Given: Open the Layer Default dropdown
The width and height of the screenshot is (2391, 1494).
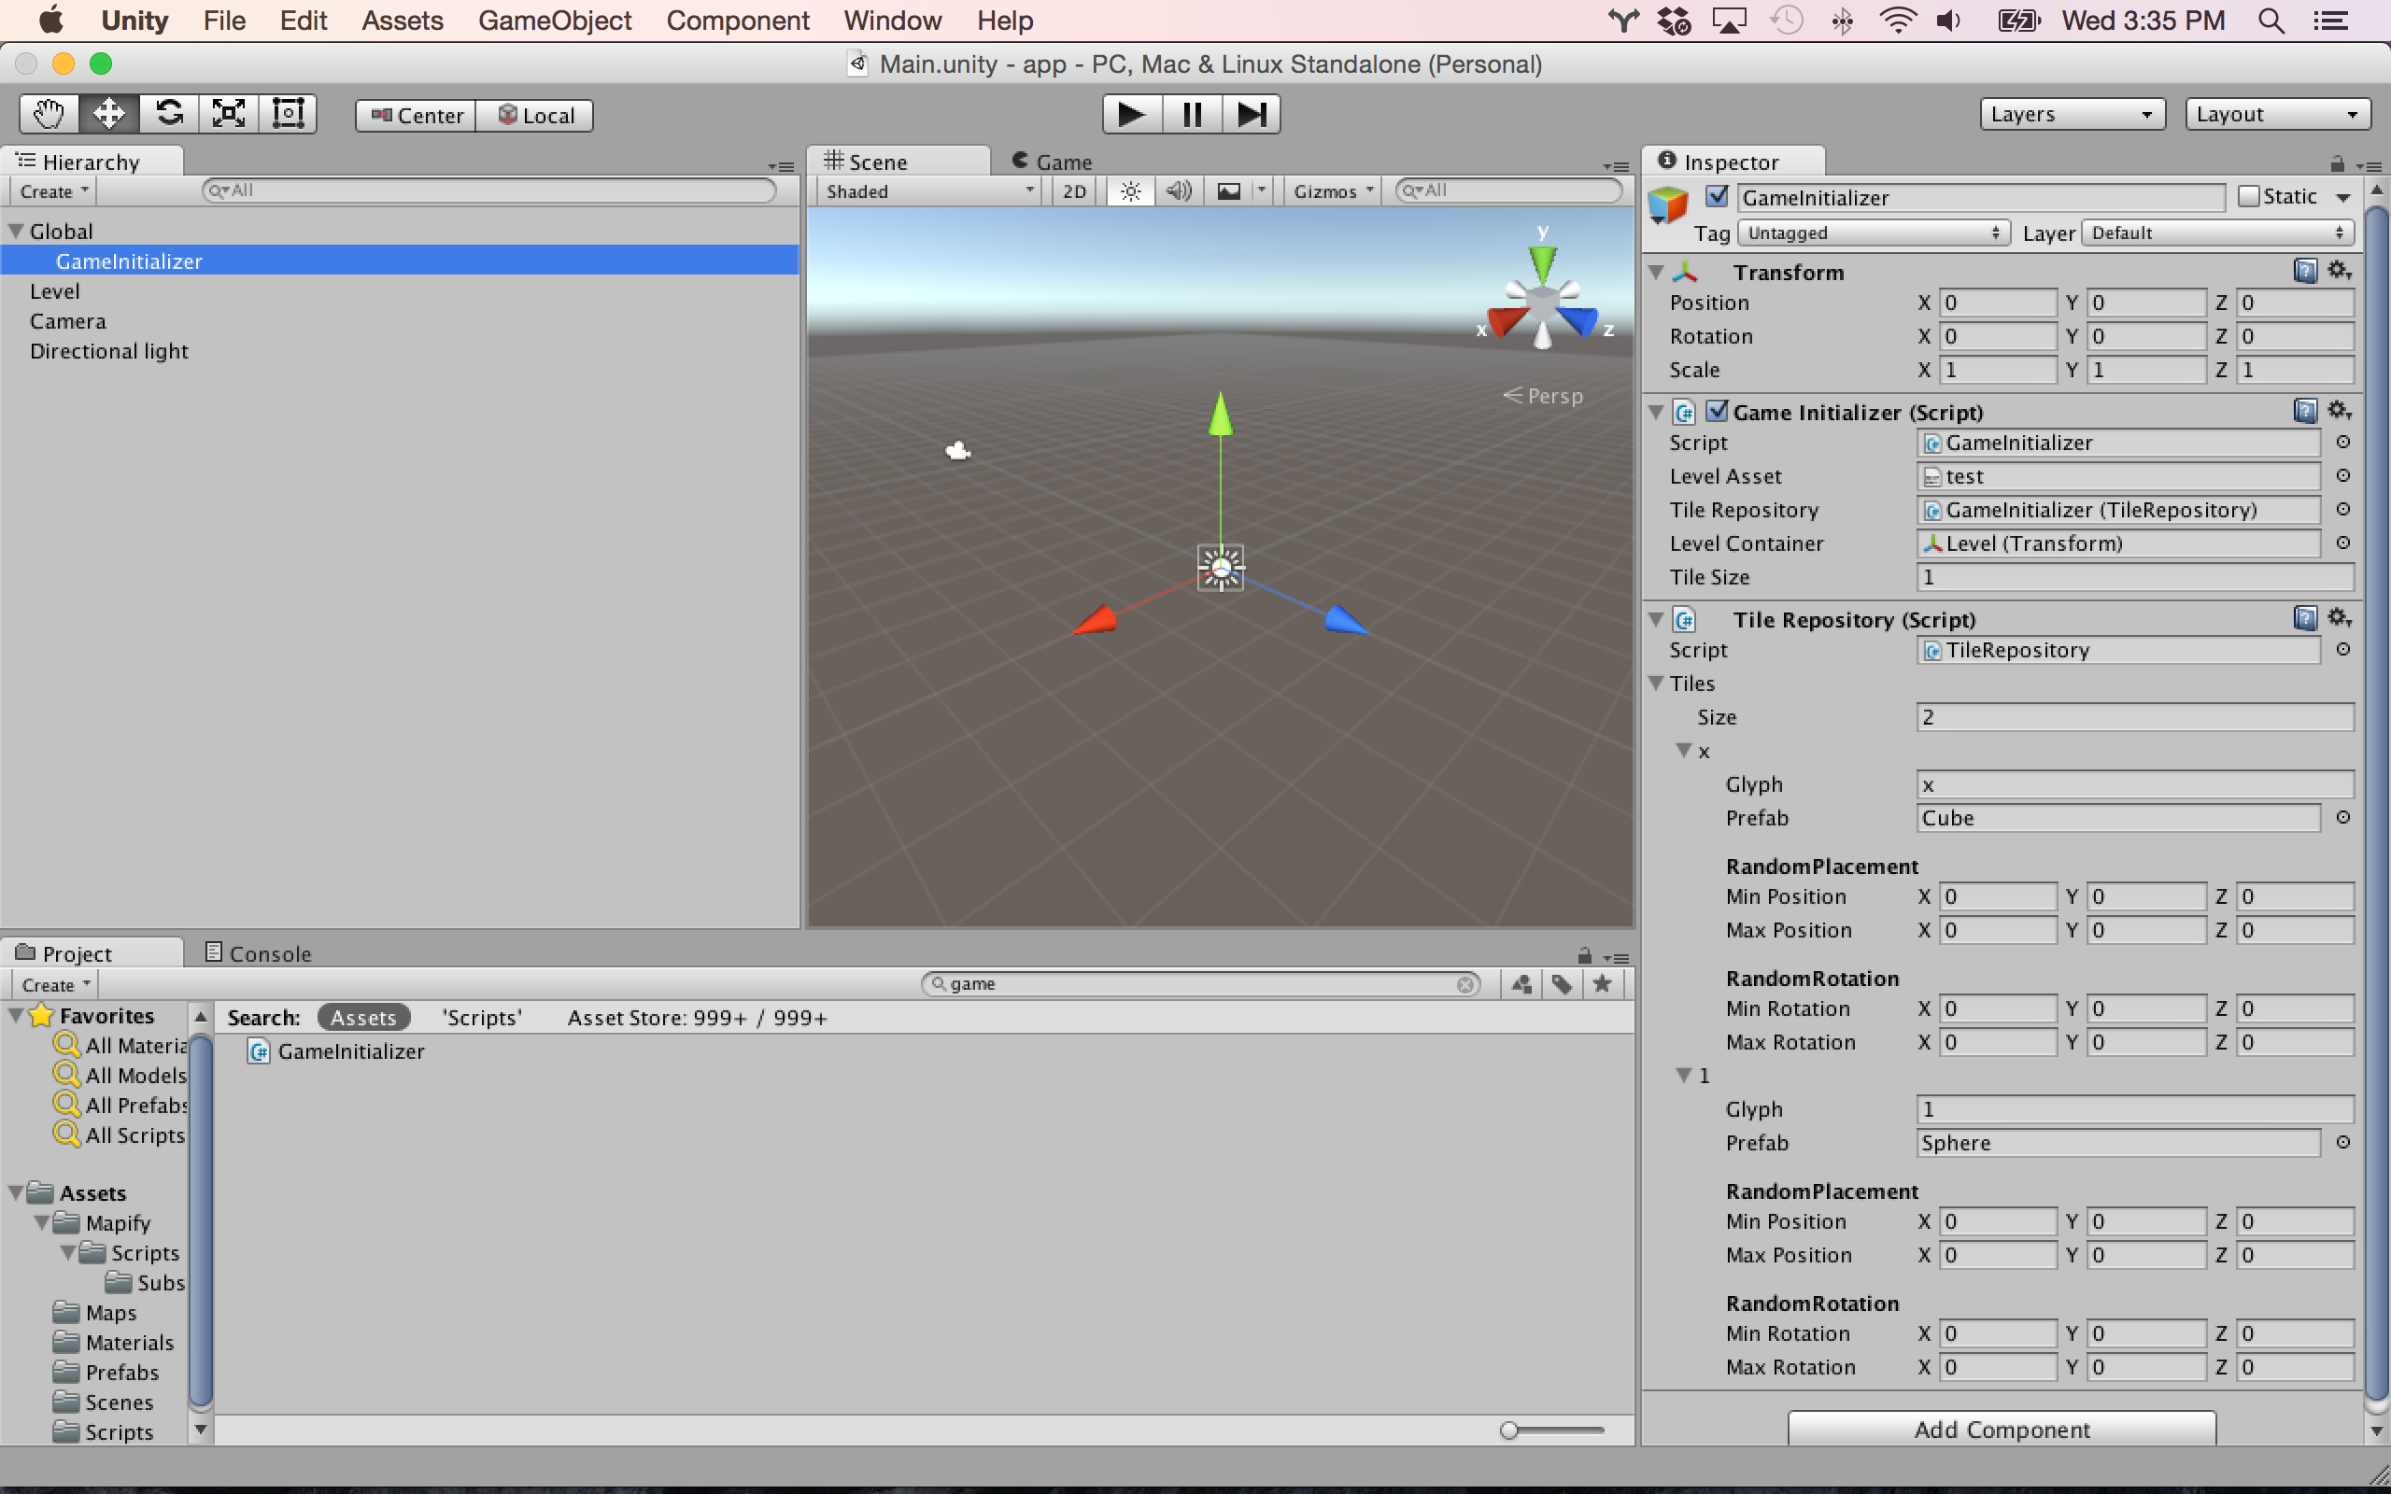Looking at the screenshot, I should [x=2217, y=233].
